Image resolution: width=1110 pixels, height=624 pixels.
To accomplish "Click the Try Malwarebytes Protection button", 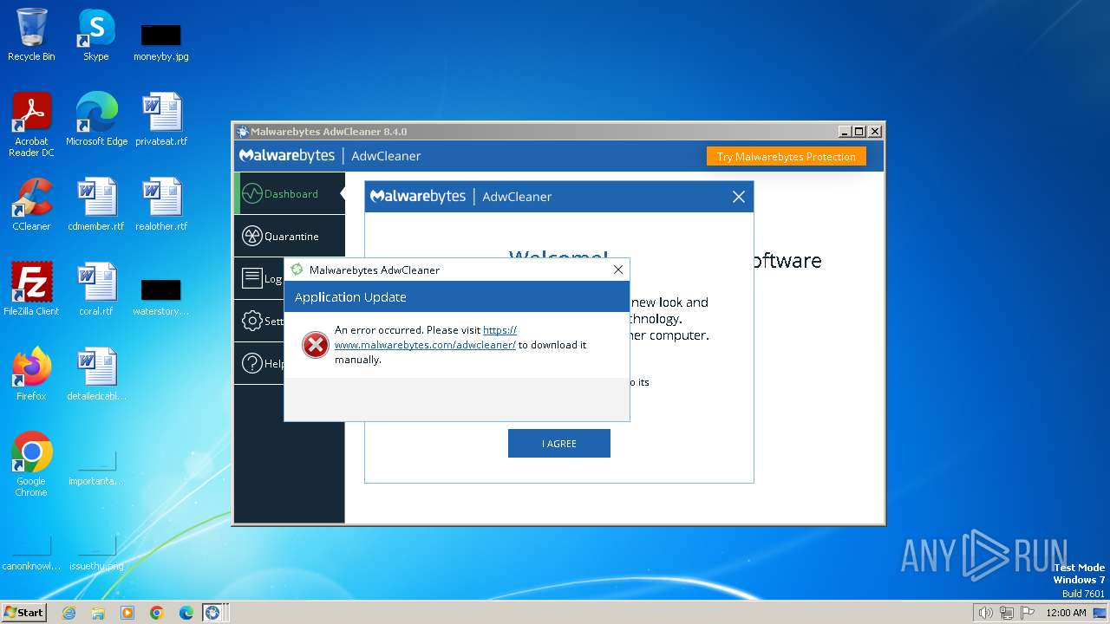I will (x=786, y=157).
